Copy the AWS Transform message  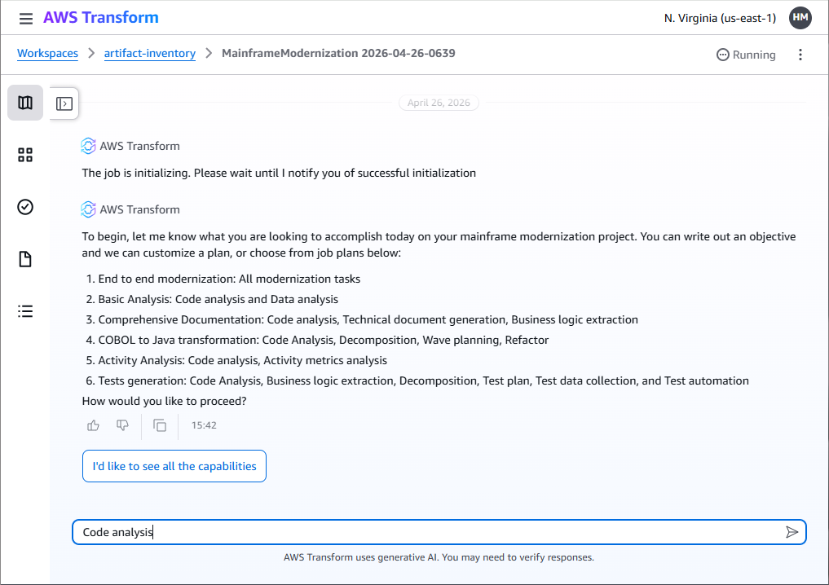pyautogui.click(x=160, y=425)
